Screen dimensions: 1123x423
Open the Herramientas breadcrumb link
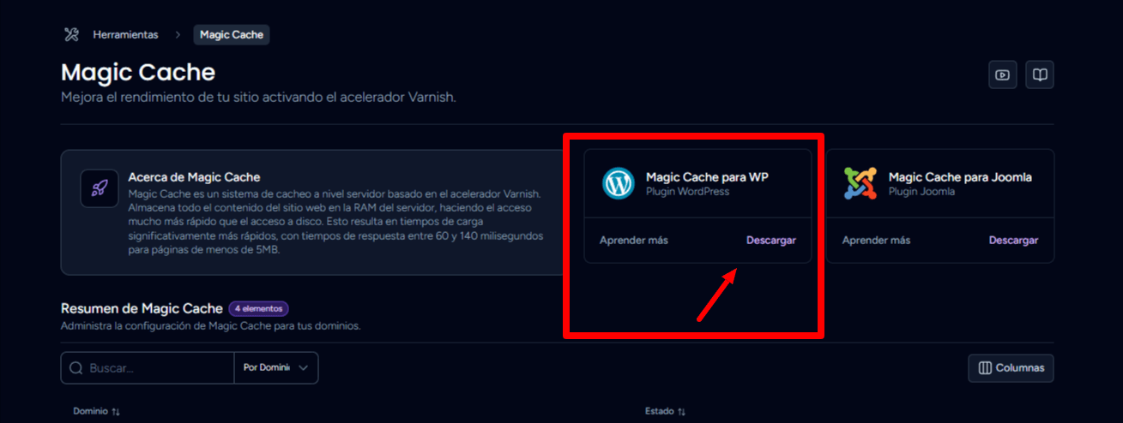[x=125, y=35]
